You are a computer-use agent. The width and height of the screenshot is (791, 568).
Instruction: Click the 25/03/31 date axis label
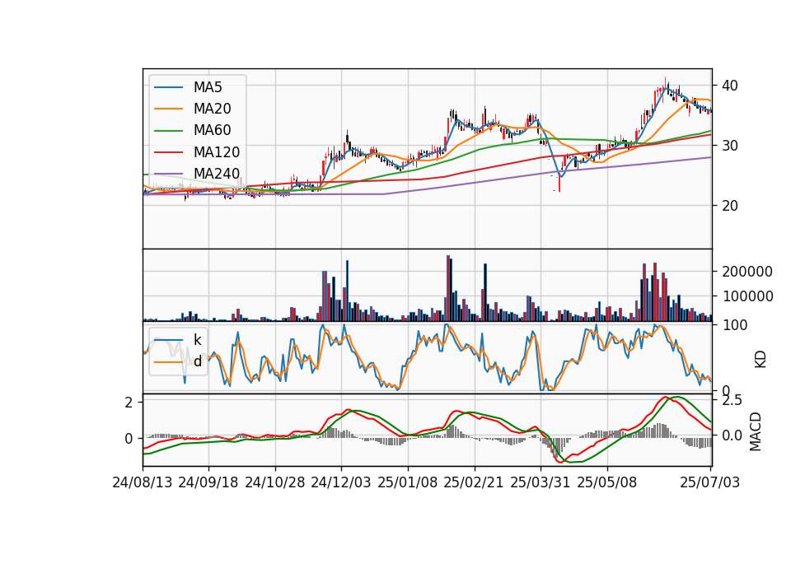pyautogui.click(x=541, y=482)
